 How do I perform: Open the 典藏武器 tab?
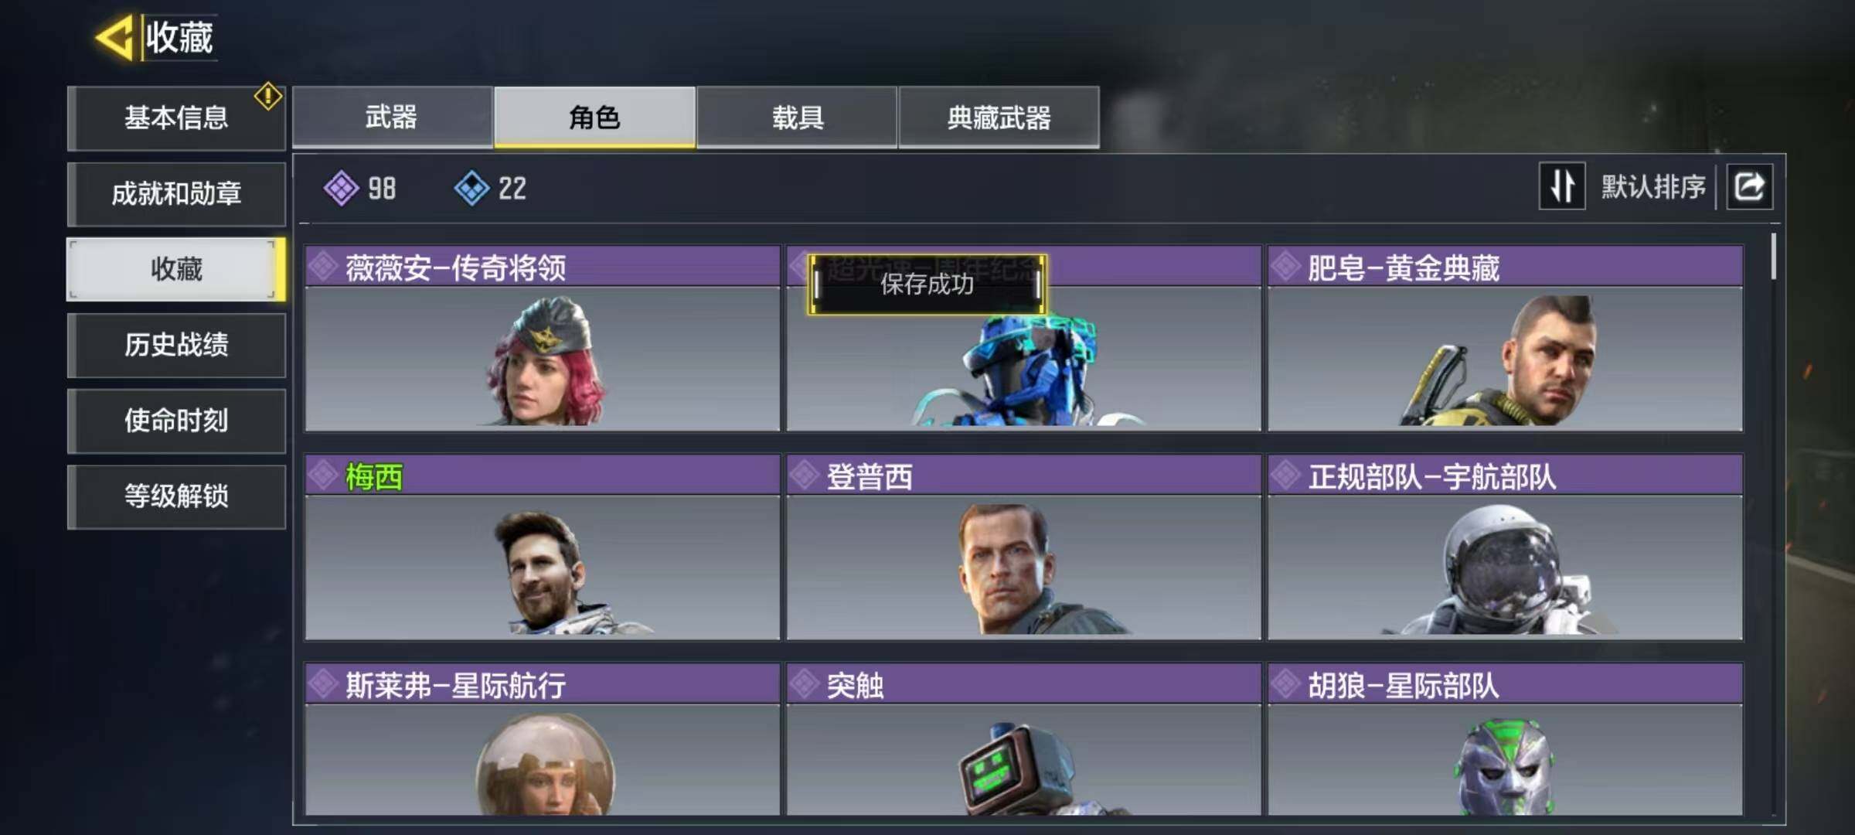pyautogui.click(x=999, y=117)
